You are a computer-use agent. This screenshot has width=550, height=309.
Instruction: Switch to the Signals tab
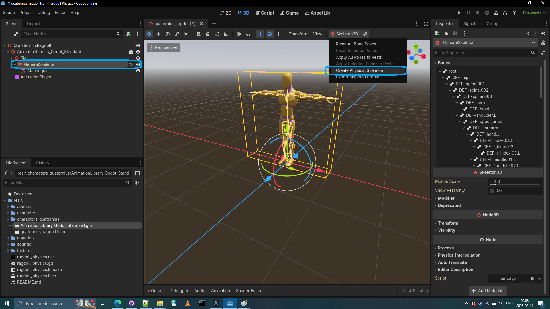[470, 24]
